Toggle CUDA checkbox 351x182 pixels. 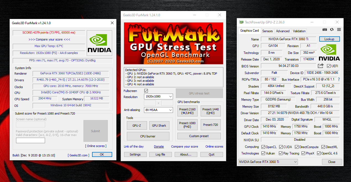(x=281, y=147)
